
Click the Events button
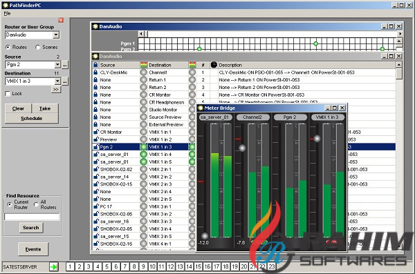[x=33, y=249]
